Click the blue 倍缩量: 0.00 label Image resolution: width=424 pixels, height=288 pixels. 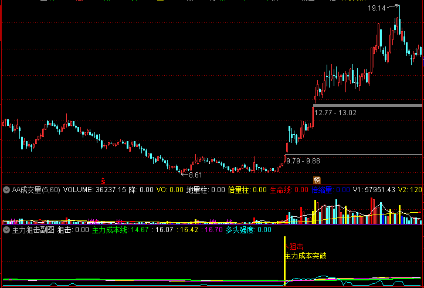tap(330, 190)
